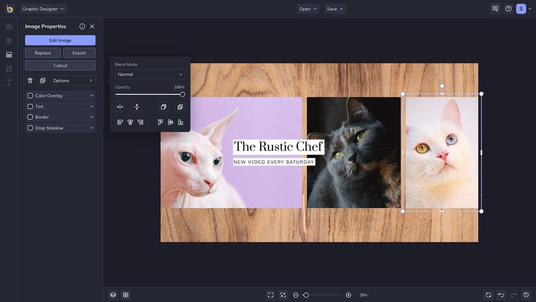The width and height of the screenshot is (536, 302).
Task: Click the Export button
Action: coord(79,53)
